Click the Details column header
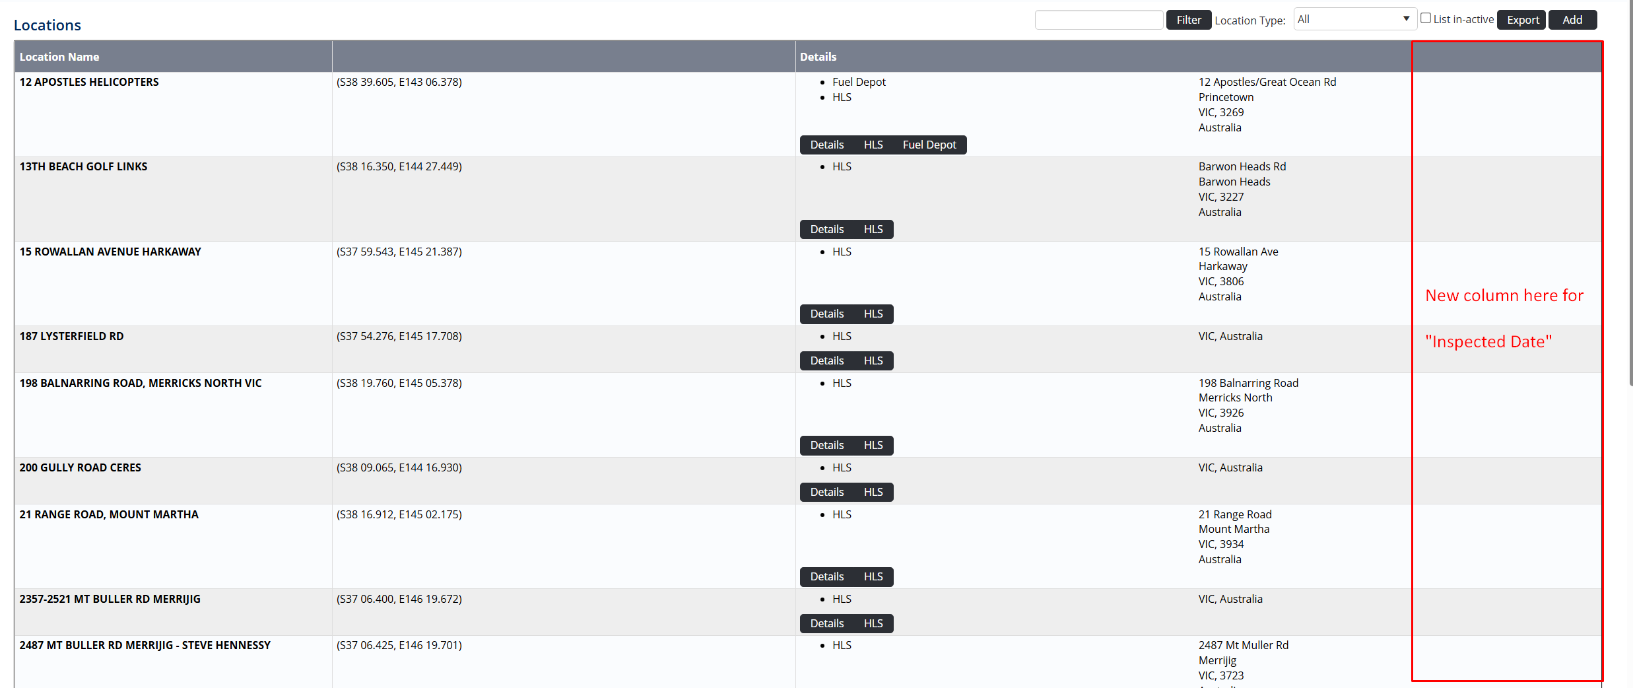The image size is (1633, 688). [x=818, y=57]
